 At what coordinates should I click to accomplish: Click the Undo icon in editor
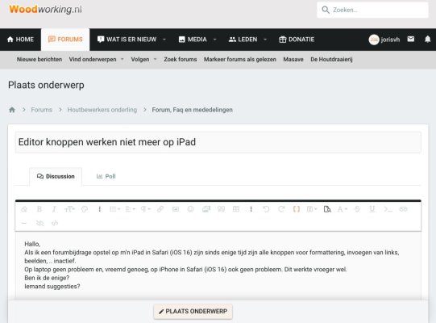[266, 209]
